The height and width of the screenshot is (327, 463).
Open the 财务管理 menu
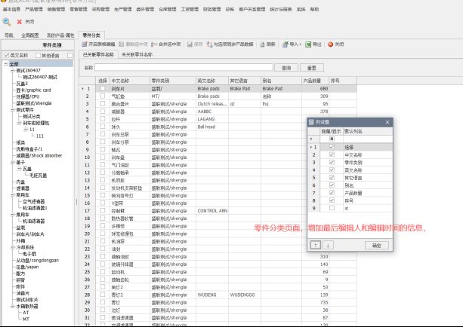coord(211,10)
